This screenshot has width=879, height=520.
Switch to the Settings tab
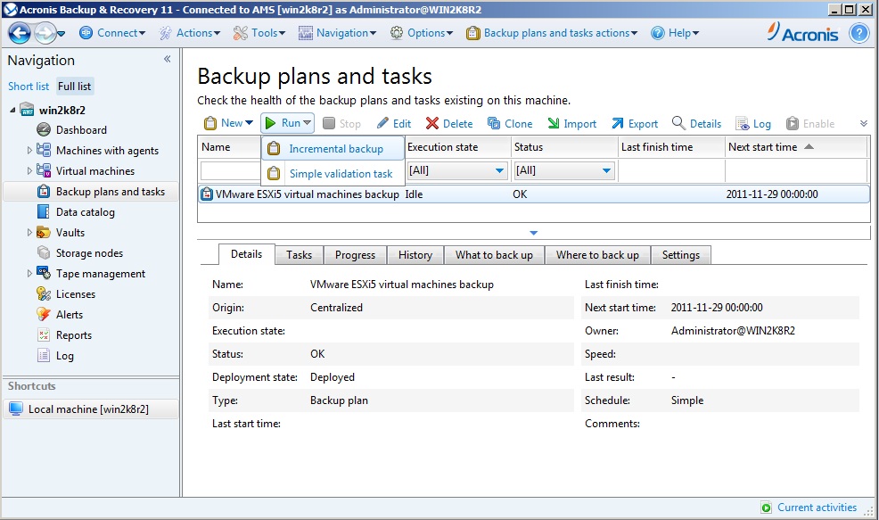680,255
